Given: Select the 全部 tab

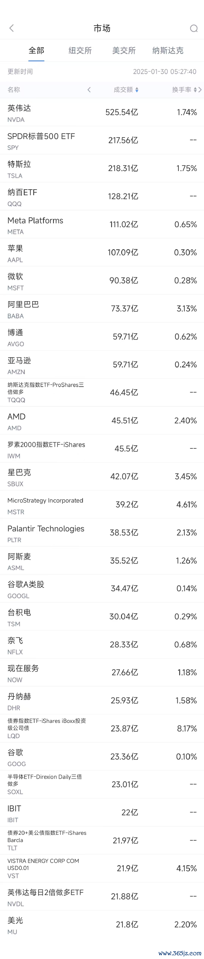Looking at the screenshot, I should pos(36,50).
